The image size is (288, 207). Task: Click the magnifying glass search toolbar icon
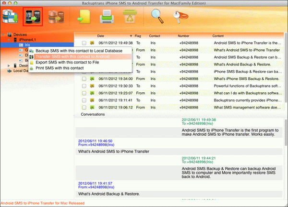click(157, 16)
